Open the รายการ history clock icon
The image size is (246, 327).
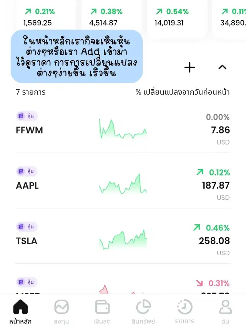click(184, 311)
